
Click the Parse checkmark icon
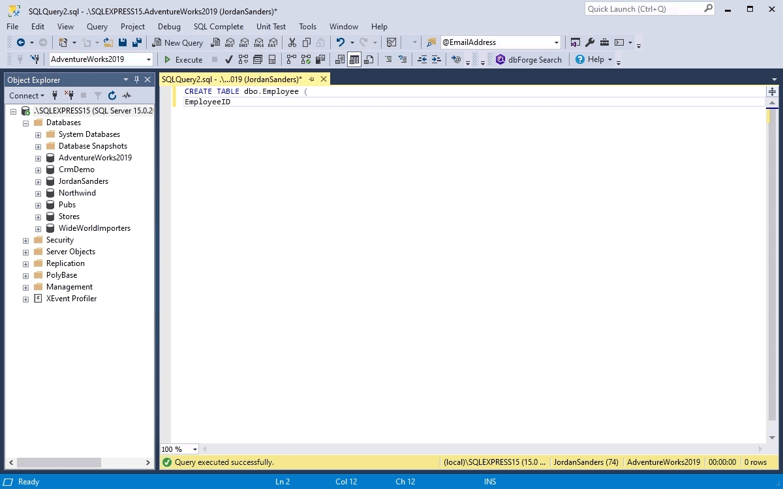point(228,59)
